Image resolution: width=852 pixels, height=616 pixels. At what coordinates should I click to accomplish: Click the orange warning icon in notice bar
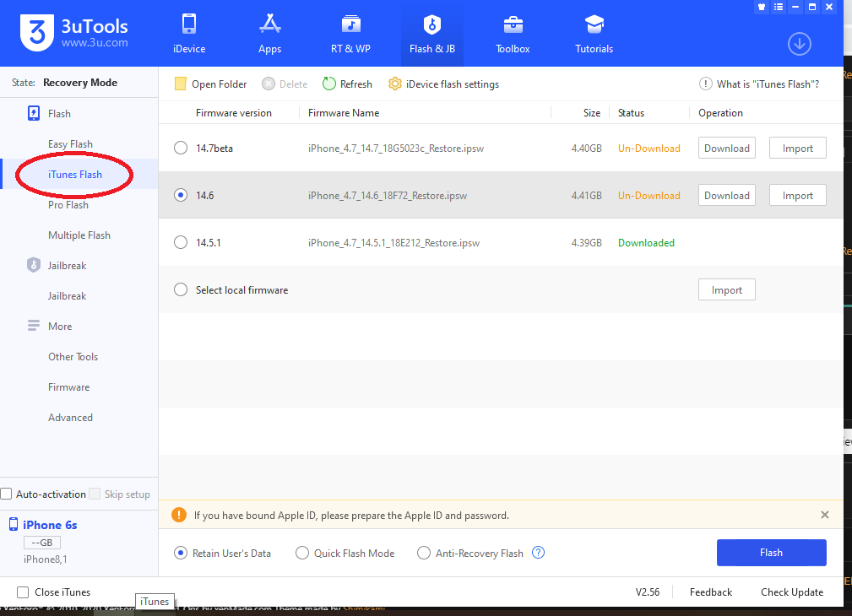[x=179, y=515]
